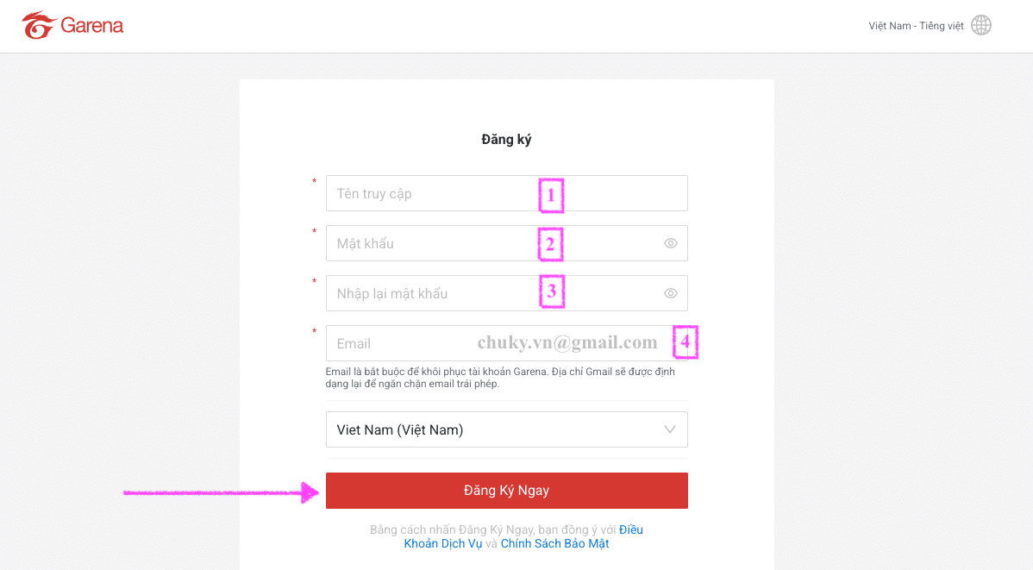
Task: Click the Garena dragon logo icon
Action: tap(40, 26)
